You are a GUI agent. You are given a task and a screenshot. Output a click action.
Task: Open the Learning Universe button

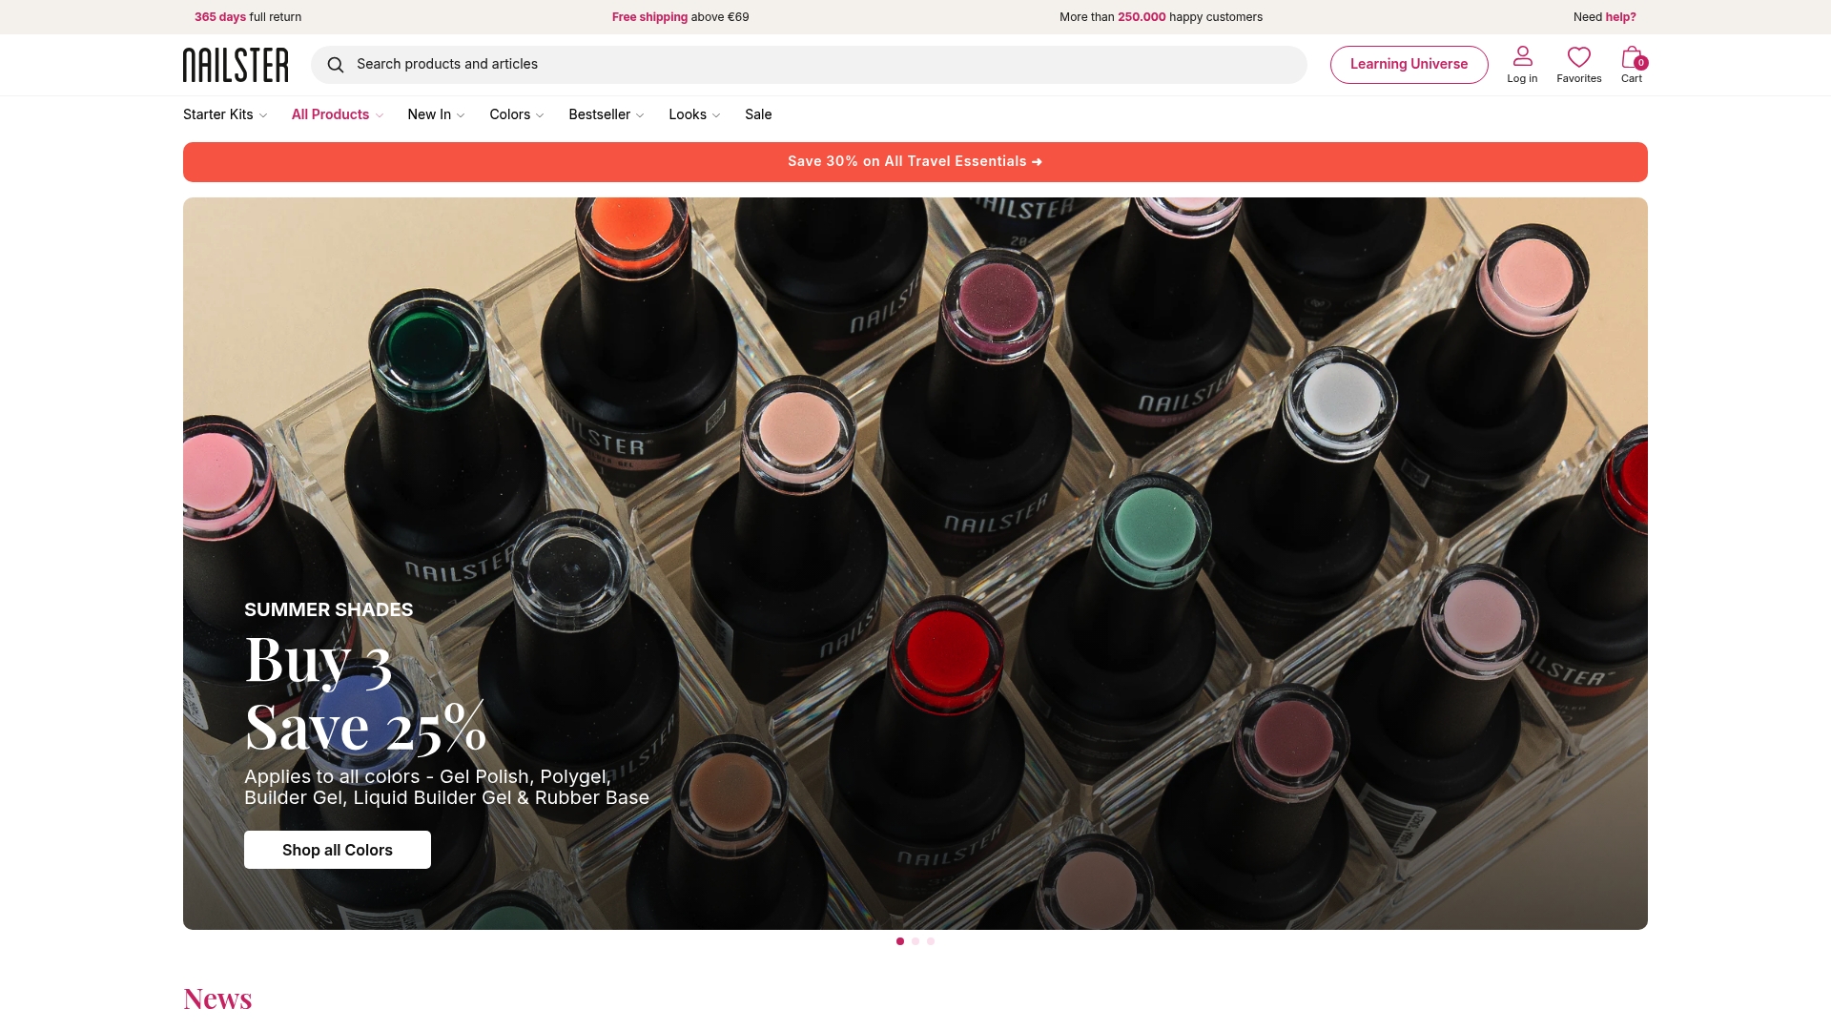(1409, 65)
